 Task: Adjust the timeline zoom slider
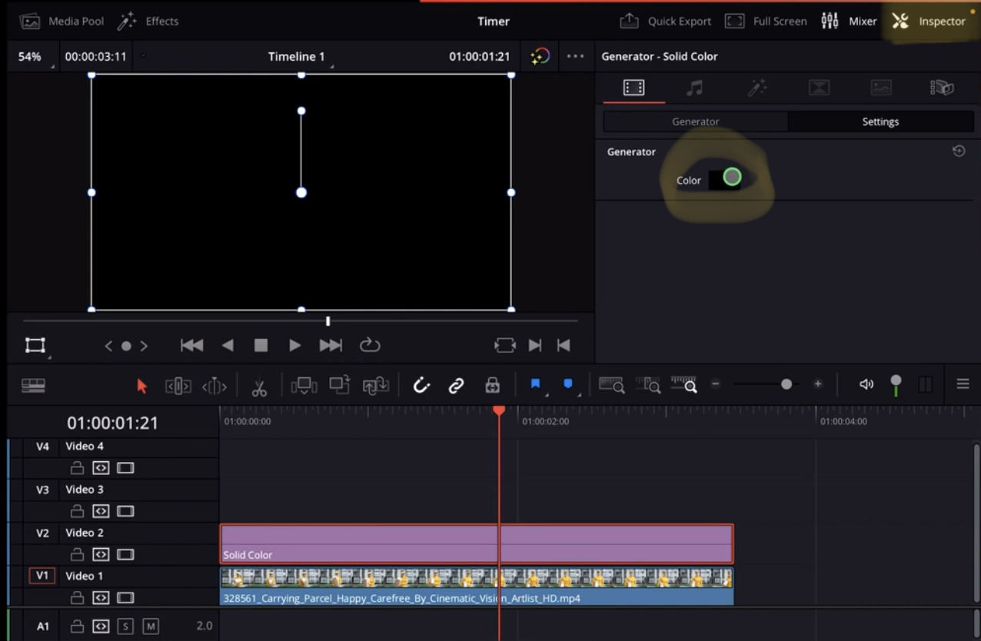click(x=786, y=384)
